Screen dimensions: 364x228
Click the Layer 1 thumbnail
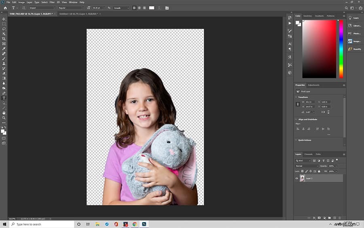(x=302, y=178)
